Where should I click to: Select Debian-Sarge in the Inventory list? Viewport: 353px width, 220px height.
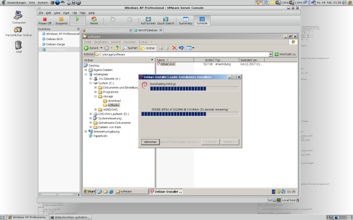coord(55,44)
